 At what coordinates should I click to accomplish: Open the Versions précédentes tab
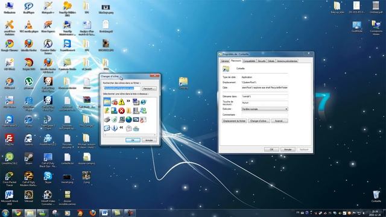point(287,61)
